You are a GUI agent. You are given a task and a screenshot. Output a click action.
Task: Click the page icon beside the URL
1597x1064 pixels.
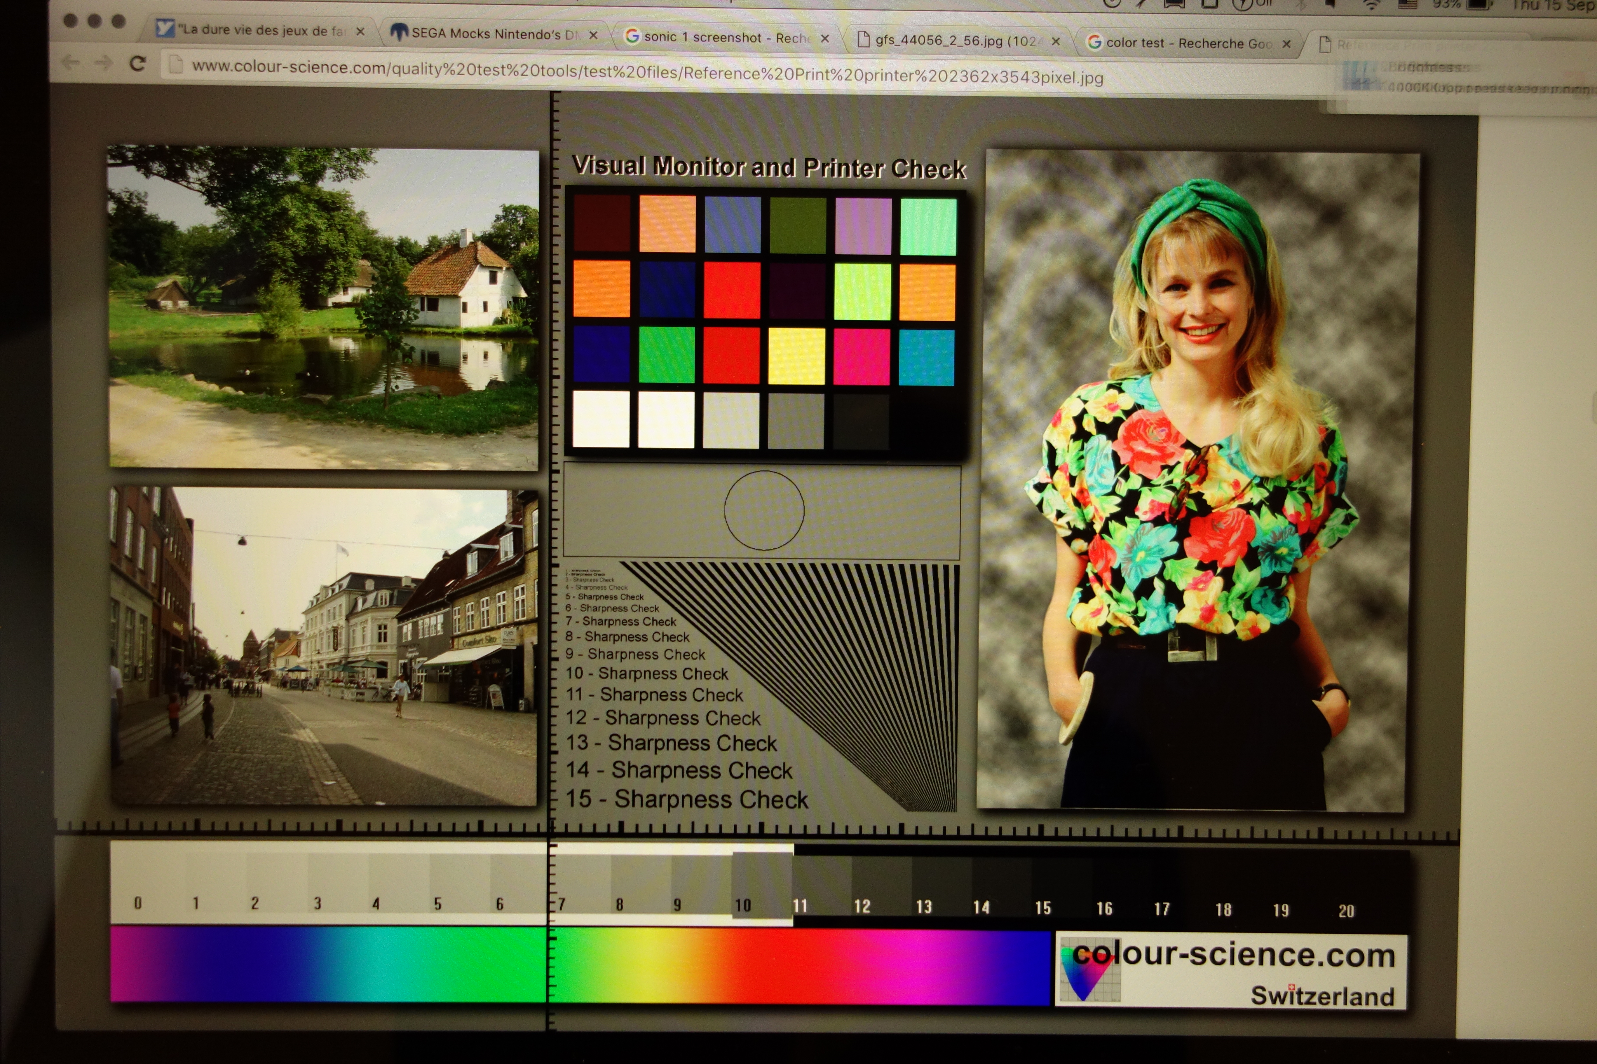(176, 65)
